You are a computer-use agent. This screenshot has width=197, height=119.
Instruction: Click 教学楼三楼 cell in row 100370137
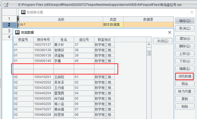[104, 45]
